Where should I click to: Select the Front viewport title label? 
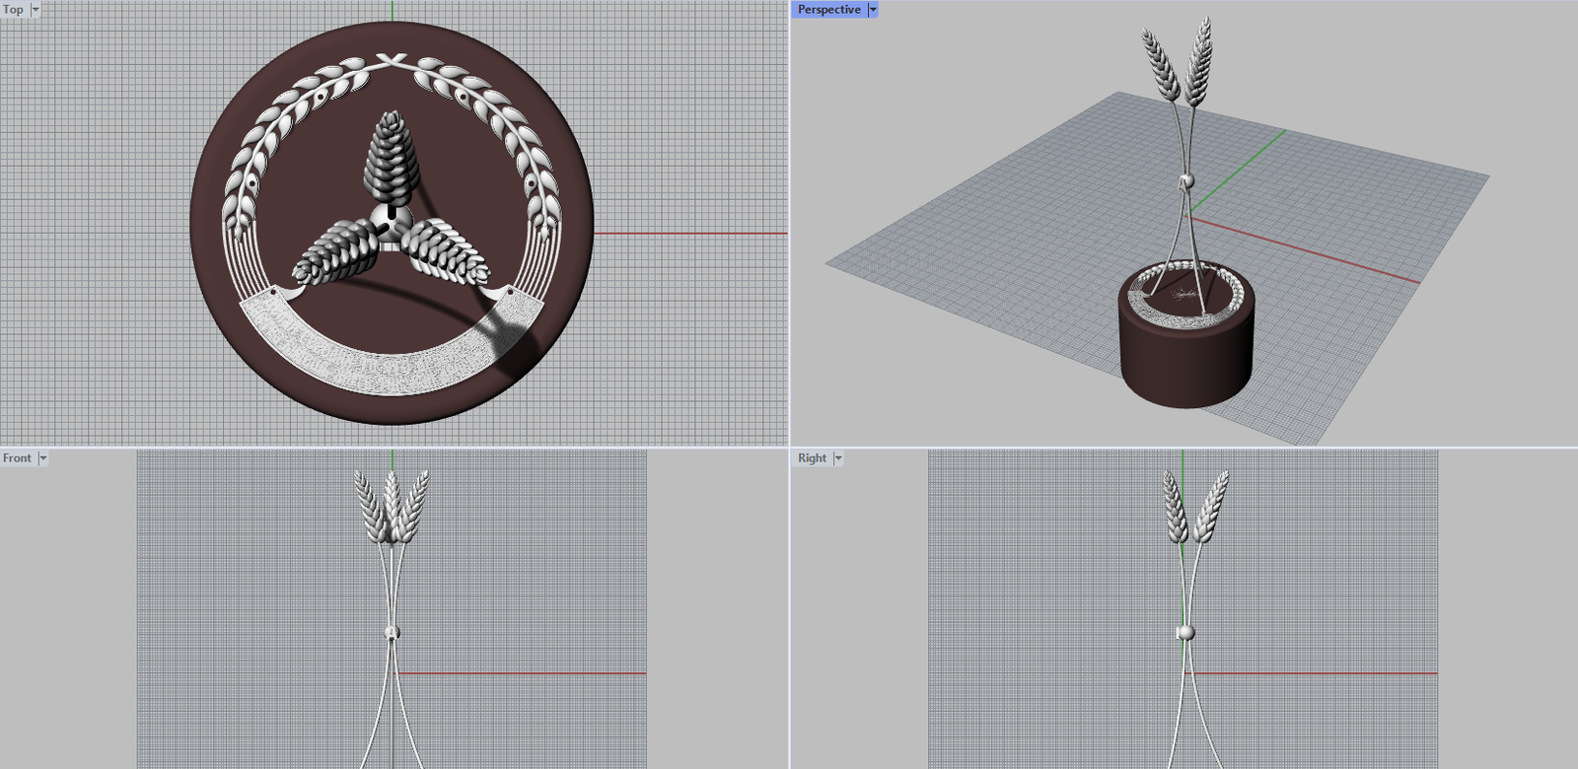tap(17, 458)
